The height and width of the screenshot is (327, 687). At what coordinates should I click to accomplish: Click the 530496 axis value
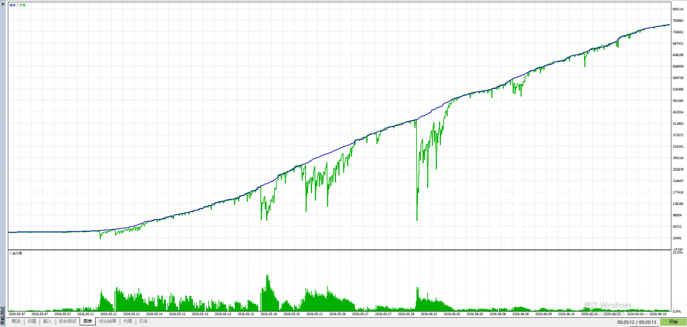pos(678,89)
